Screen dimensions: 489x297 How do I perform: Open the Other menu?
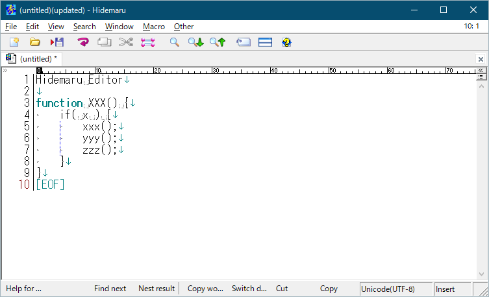coord(184,27)
